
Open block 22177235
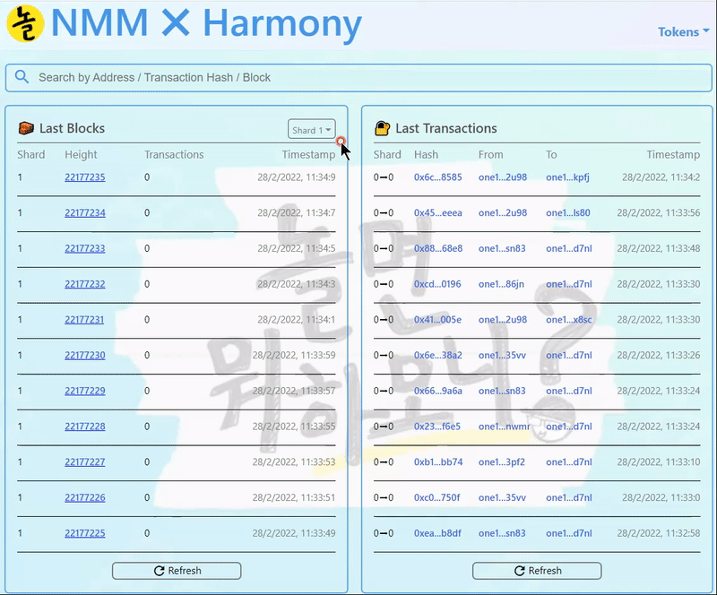84,177
